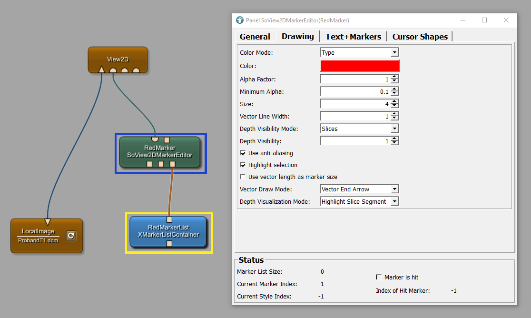Click the reload icon on LocalImage module
531x318 pixels.
tap(71, 236)
